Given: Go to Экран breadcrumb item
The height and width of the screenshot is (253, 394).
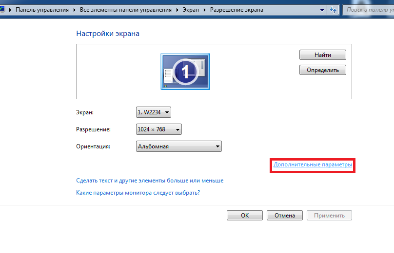Looking at the screenshot, I should (191, 10).
